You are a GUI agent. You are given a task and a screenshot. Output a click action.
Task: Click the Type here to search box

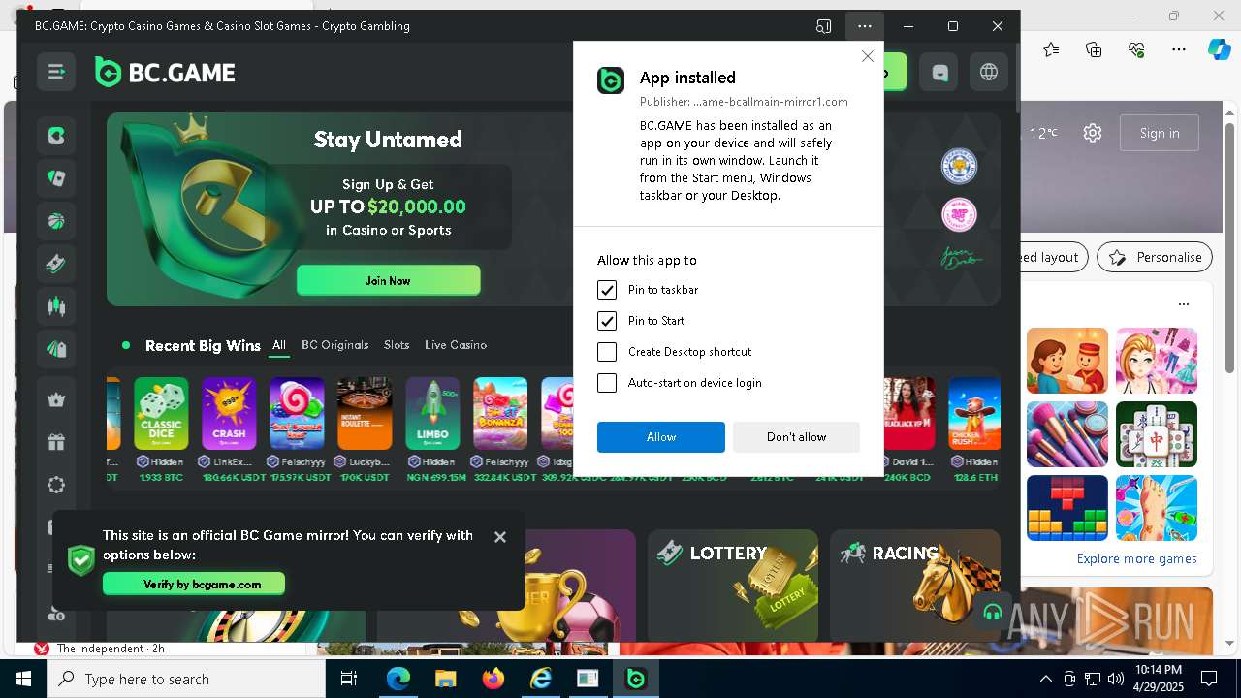pos(186,680)
